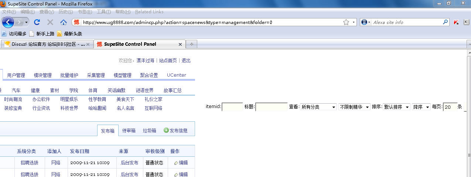Expand the 降序 order dropdown
This screenshot has width=471, height=177.
tap(421, 107)
